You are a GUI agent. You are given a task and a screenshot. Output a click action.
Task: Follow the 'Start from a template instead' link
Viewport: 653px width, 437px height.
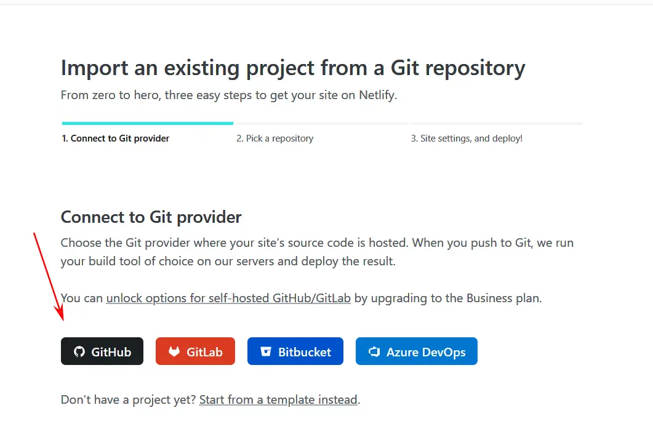[278, 399]
